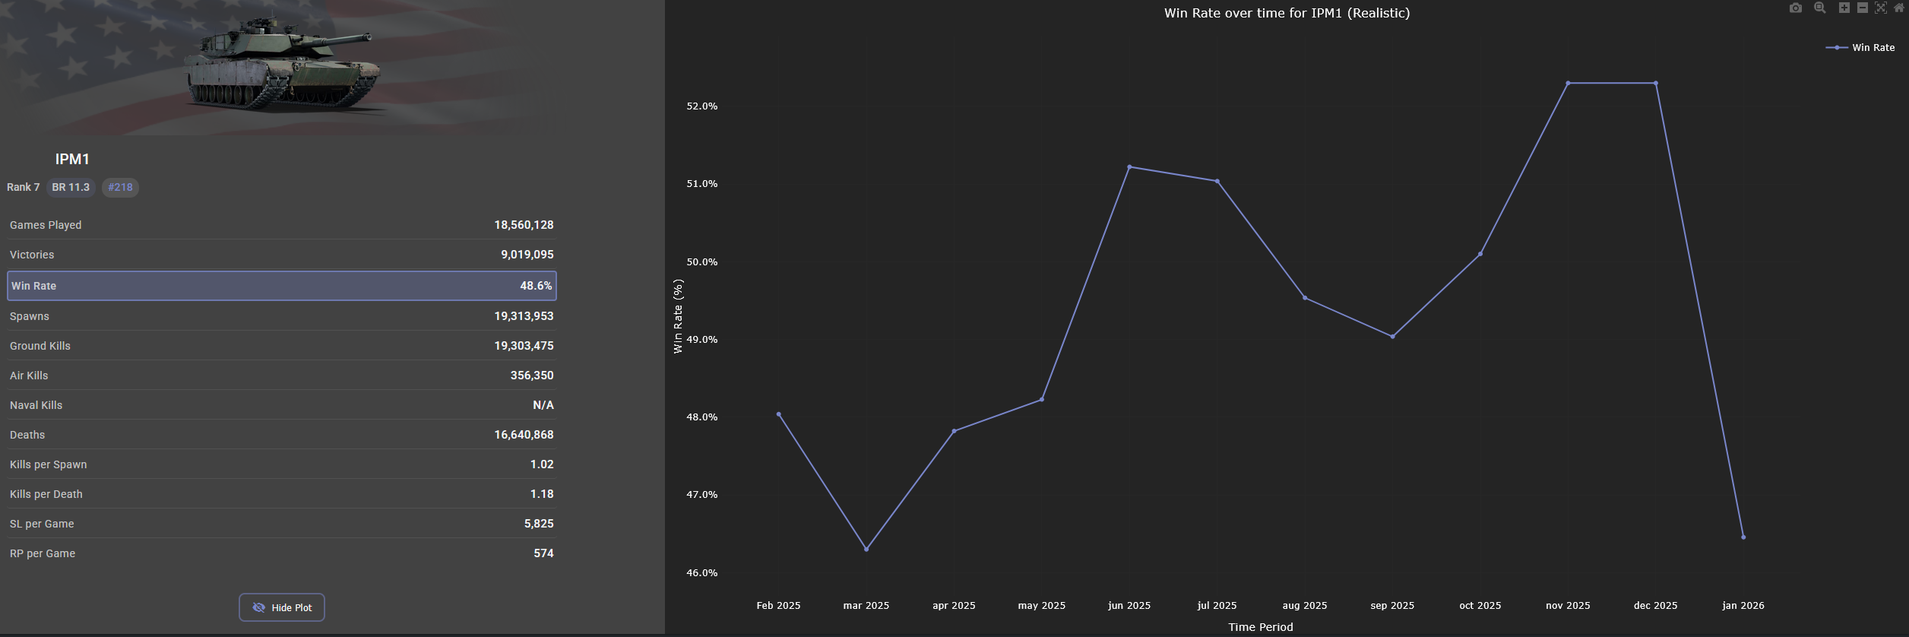
Task: Zoom in using the plus icon
Action: [x=1844, y=8]
